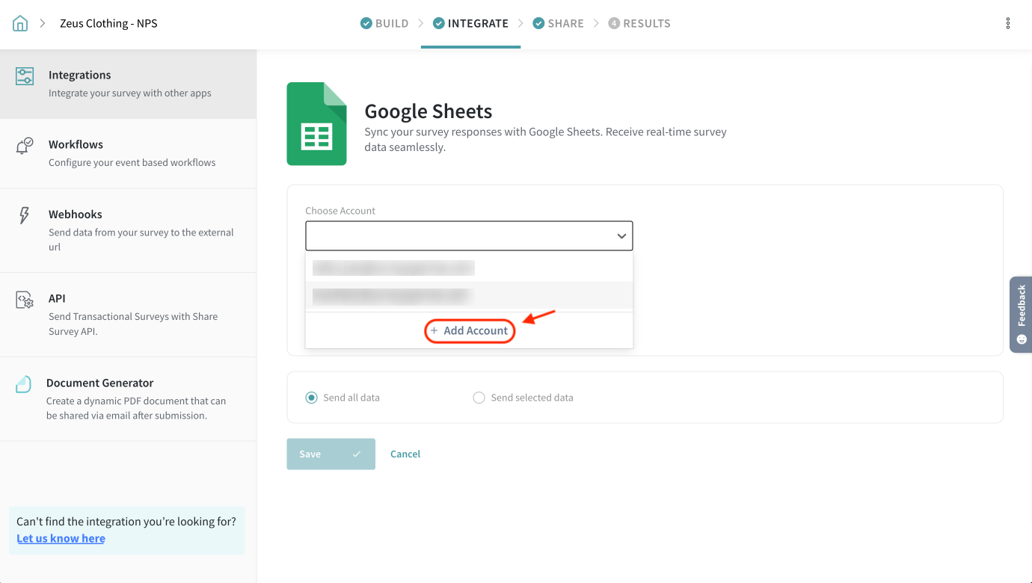Screen dimensions: 1032x583
Task: Click the Google Sheets logo
Action: [316, 123]
